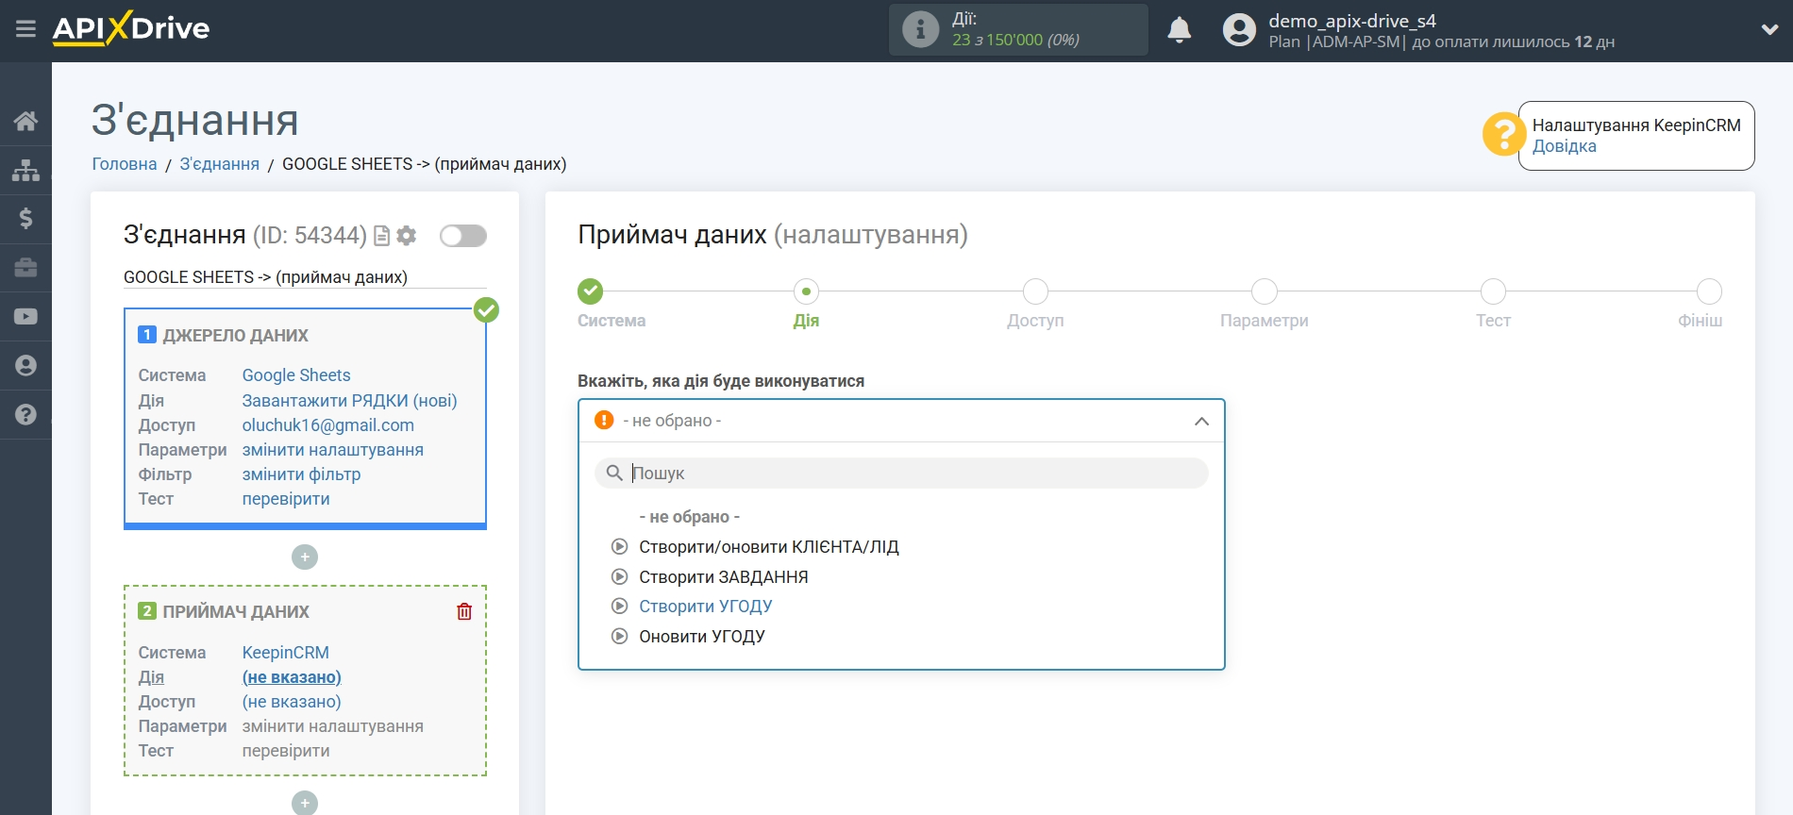Click the plus button between source and receiver

pos(305,557)
